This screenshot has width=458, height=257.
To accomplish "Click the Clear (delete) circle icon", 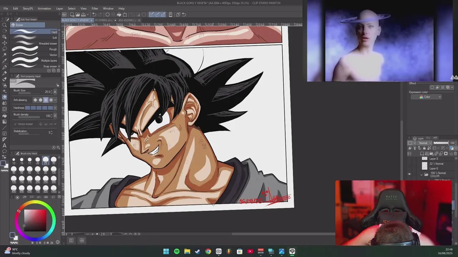I will coord(107,15).
